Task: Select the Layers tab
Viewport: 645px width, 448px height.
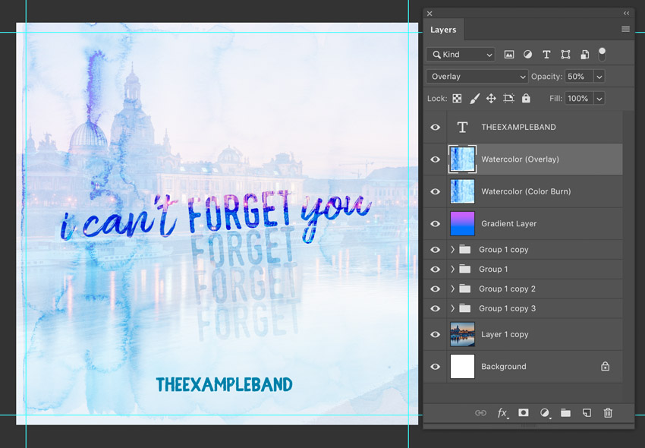Action: point(443,30)
